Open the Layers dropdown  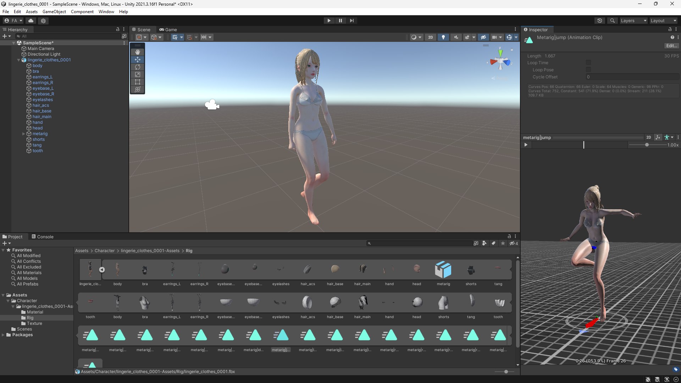click(x=633, y=21)
